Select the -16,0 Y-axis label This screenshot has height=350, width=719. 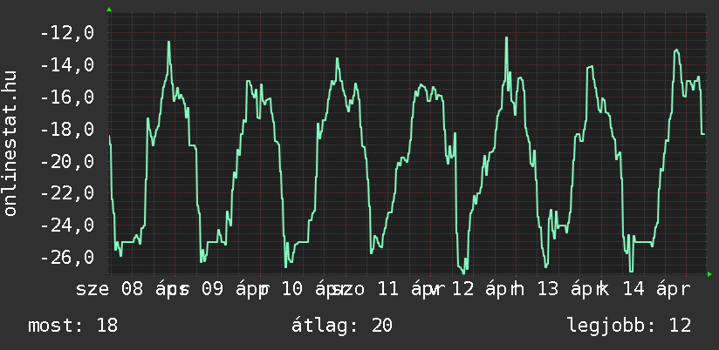tap(66, 98)
